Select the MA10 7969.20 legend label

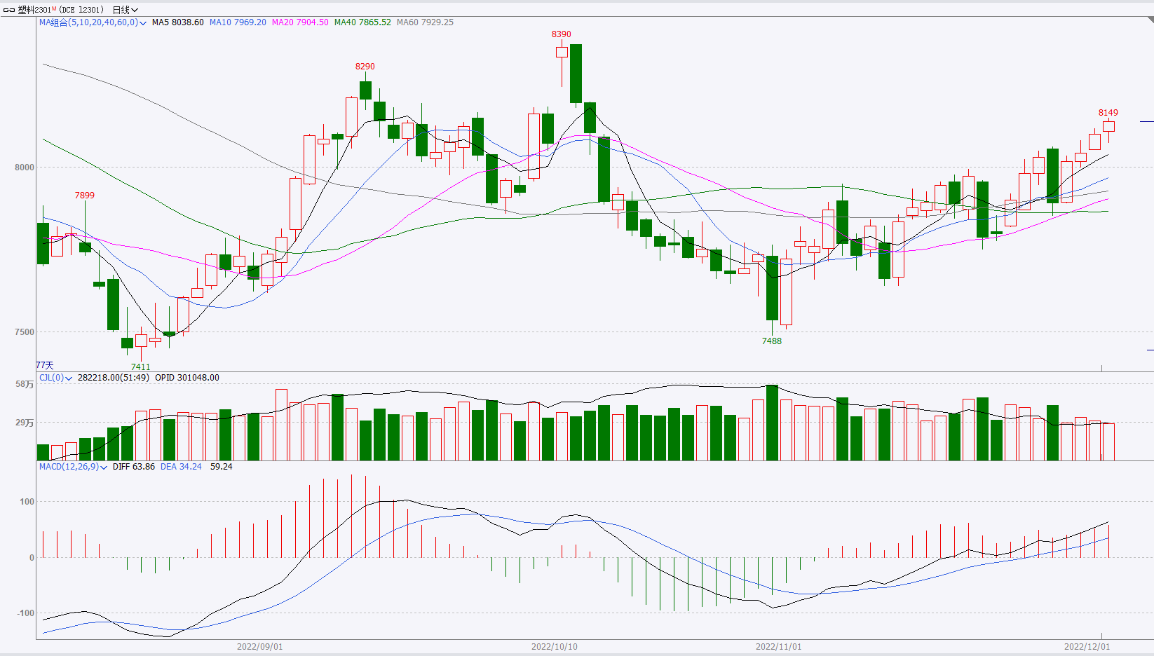tap(238, 22)
